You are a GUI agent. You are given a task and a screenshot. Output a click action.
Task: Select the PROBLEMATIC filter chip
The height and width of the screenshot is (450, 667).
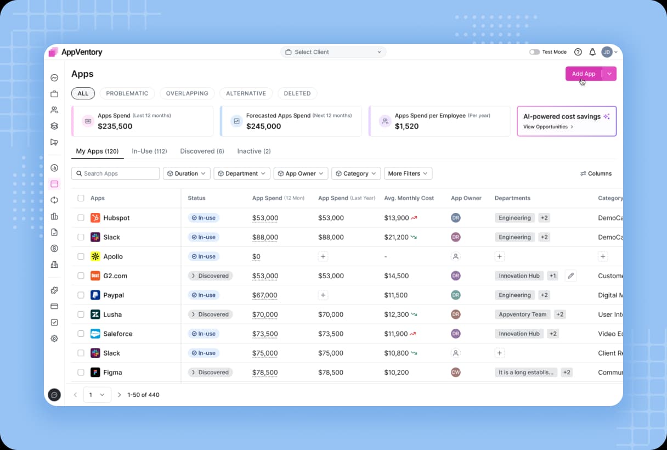tap(127, 93)
